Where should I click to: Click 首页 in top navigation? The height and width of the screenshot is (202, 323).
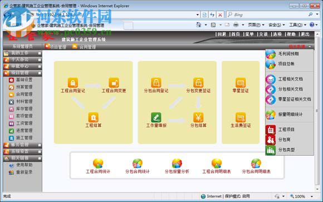[x=236, y=34]
